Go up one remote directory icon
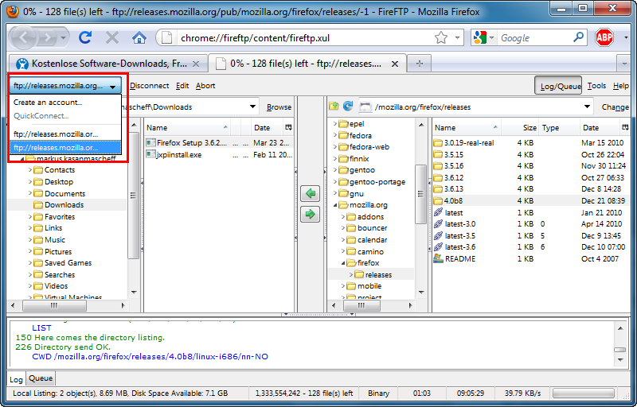The height and width of the screenshot is (407, 637). (x=334, y=107)
